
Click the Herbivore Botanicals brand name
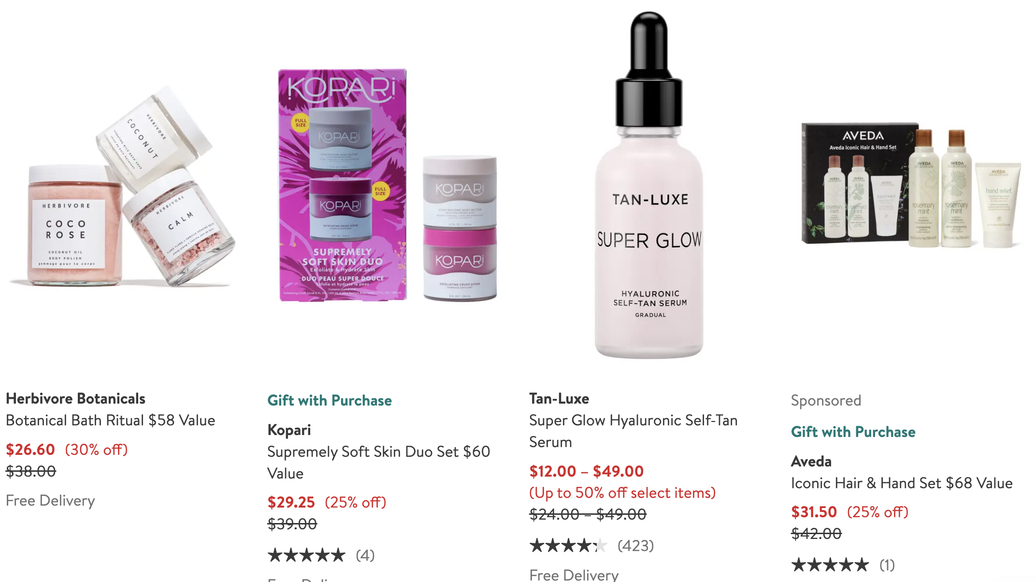[x=75, y=398]
